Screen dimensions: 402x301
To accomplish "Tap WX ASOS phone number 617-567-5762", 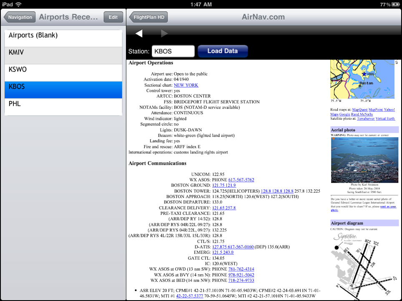I will [241, 180].
